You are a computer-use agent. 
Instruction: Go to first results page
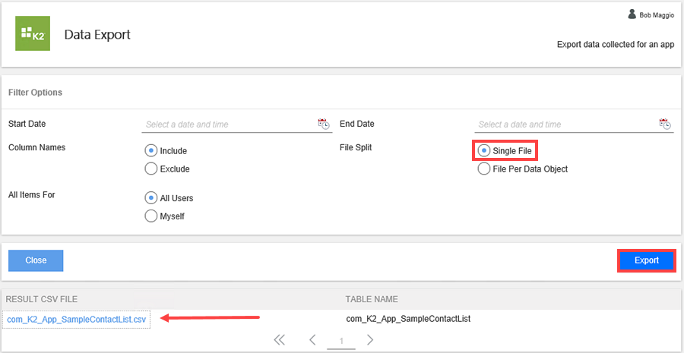(x=279, y=340)
